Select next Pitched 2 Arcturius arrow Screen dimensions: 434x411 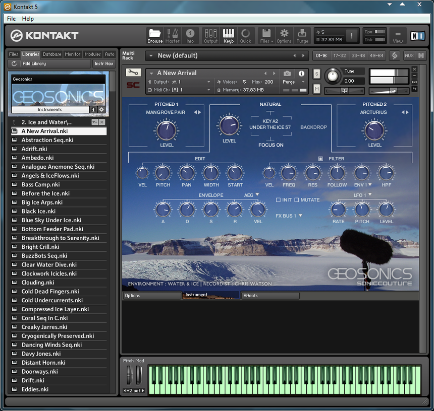[407, 112]
